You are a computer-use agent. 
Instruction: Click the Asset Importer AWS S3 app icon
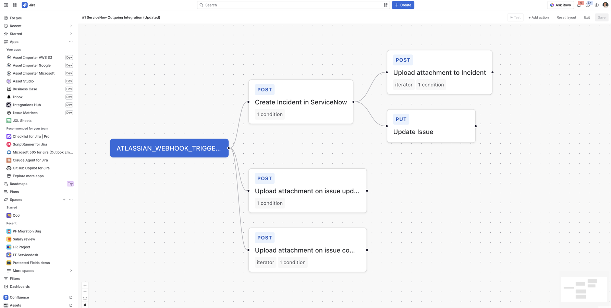coord(9,57)
